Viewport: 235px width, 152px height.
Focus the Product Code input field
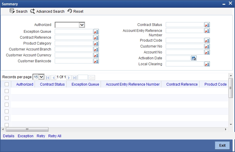[x=185, y=40]
